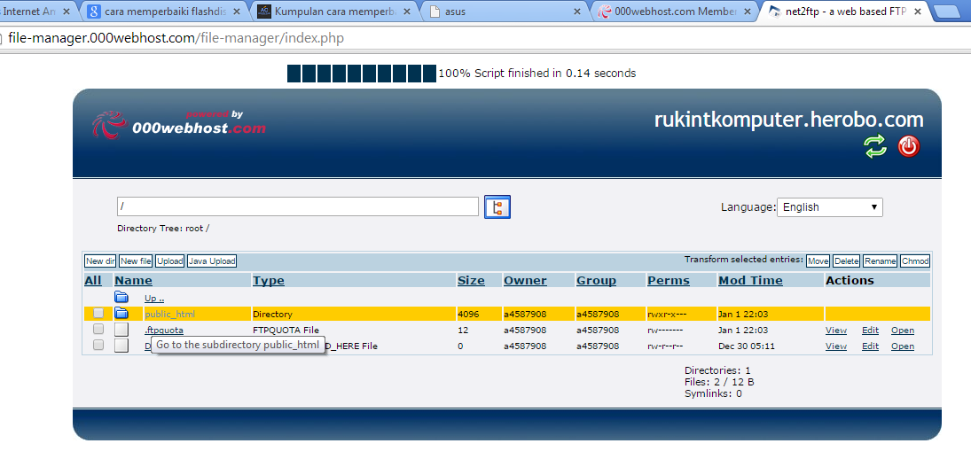
Task: Click the New dir button
Action: [99, 261]
